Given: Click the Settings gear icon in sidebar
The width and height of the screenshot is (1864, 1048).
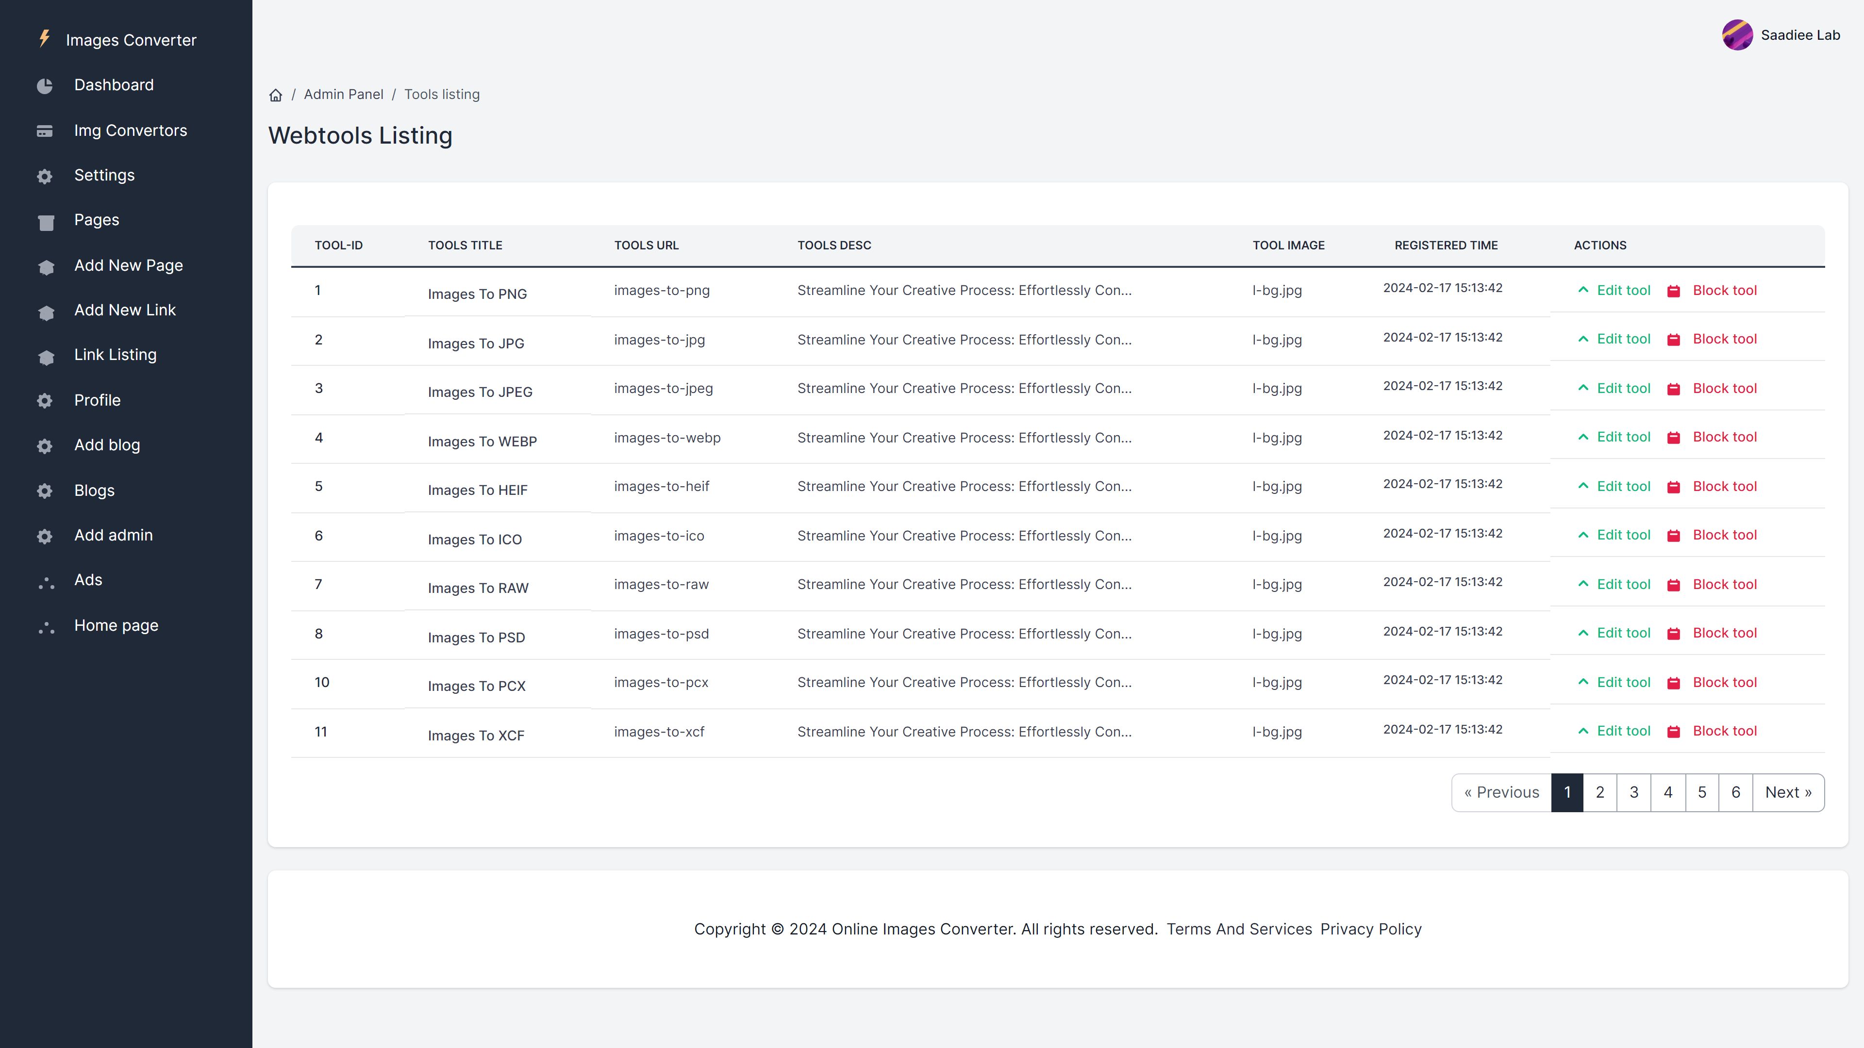Looking at the screenshot, I should pyautogui.click(x=45, y=177).
